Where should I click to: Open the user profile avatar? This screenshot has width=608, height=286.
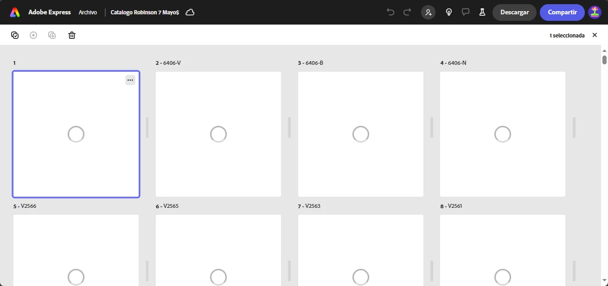pos(595,12)
